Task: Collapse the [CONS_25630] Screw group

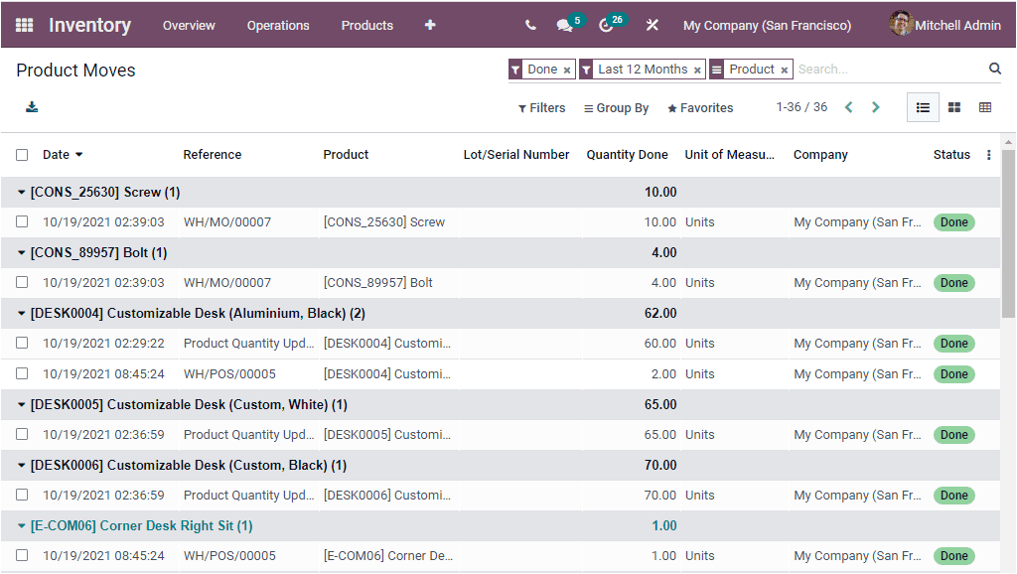Action: click(22, 191)
